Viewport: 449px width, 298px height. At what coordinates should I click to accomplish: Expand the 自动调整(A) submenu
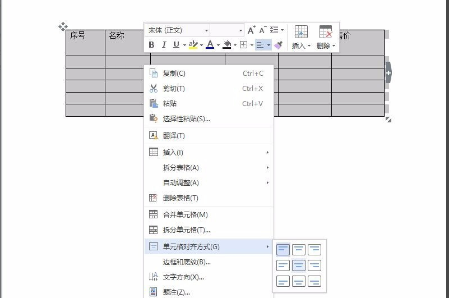coord(209,183)
